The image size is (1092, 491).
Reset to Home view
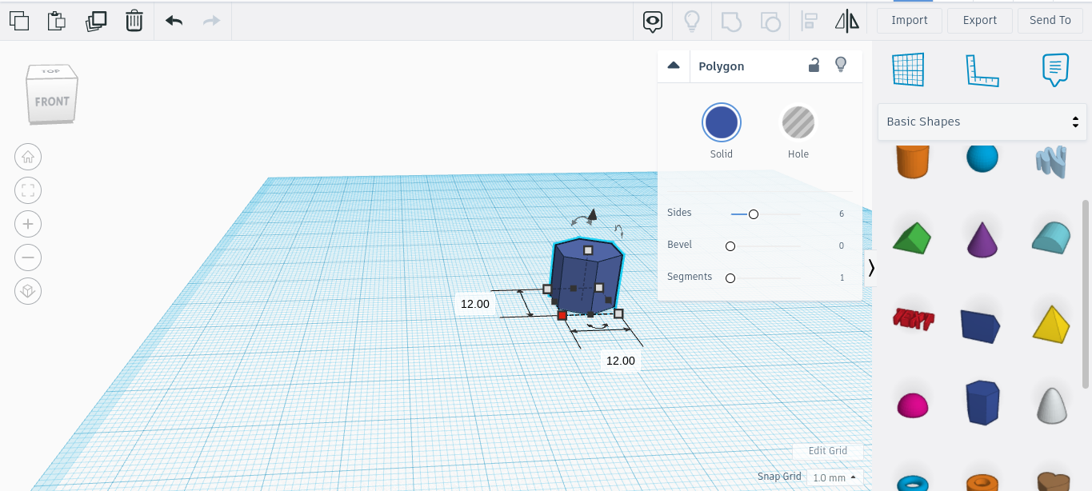tap(28, 157)
